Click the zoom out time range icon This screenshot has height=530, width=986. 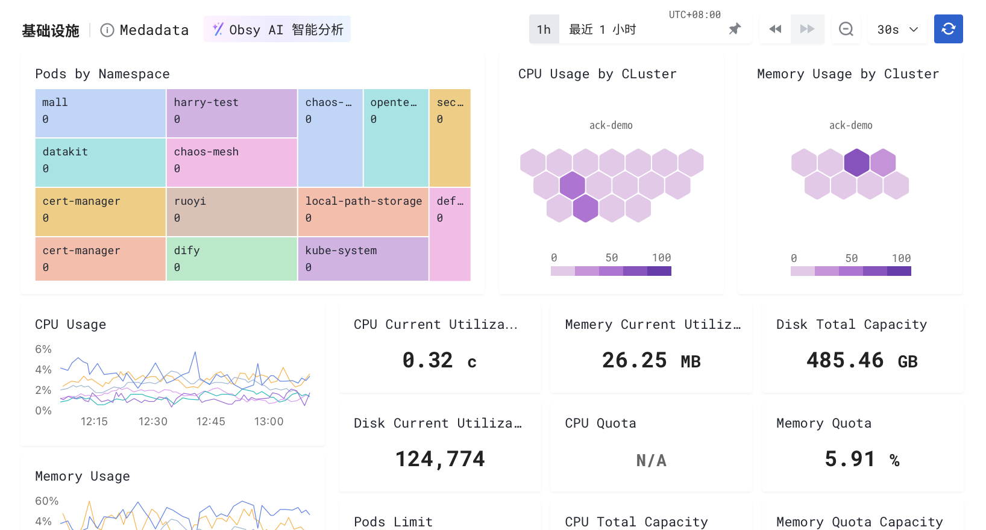(x=846, y=29)
